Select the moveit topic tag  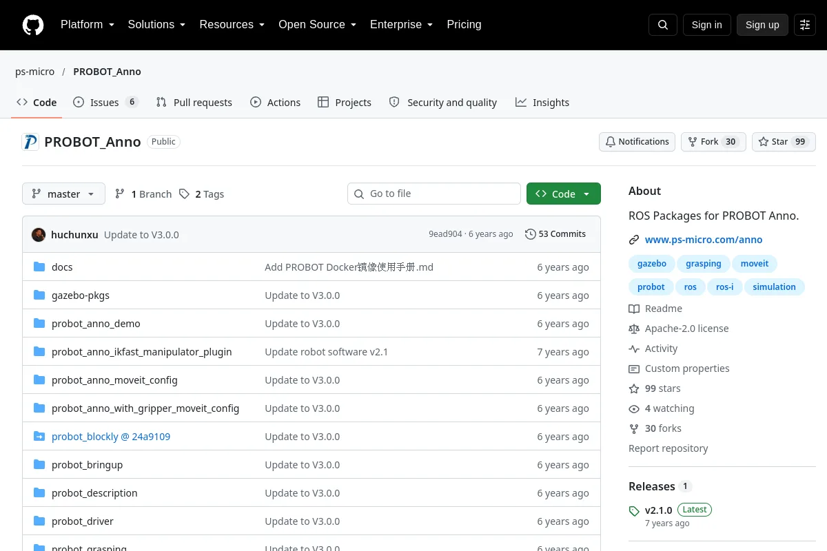(x=755, y=263)
